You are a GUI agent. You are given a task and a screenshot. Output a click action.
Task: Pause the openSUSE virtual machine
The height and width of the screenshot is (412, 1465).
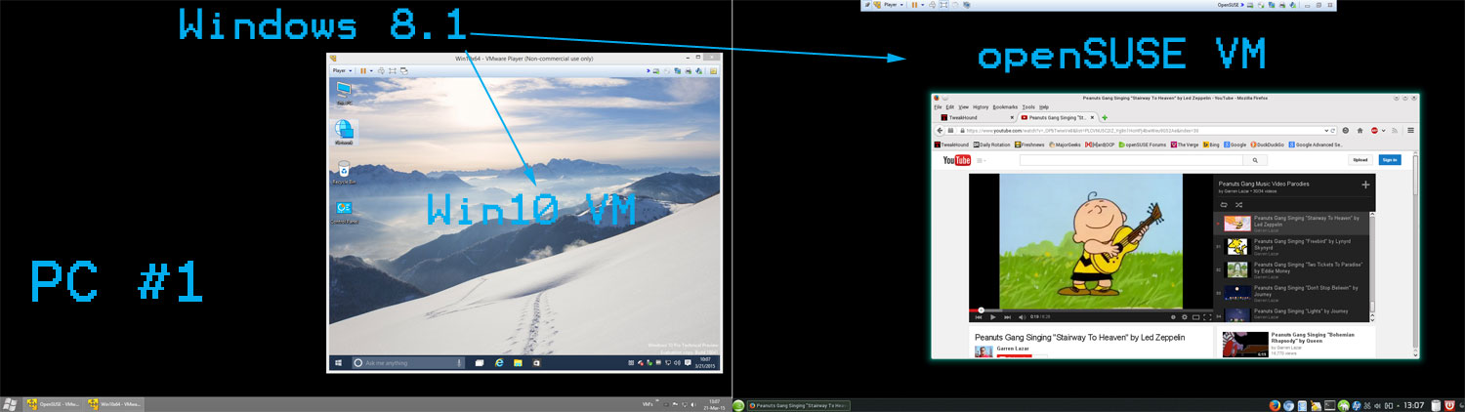(x=915, y=5)
